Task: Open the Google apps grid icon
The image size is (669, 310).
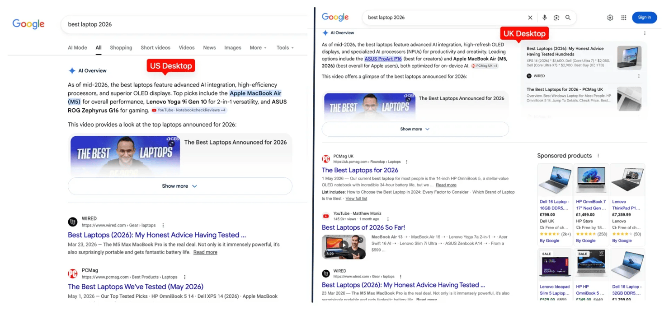Action: (624, 18)
